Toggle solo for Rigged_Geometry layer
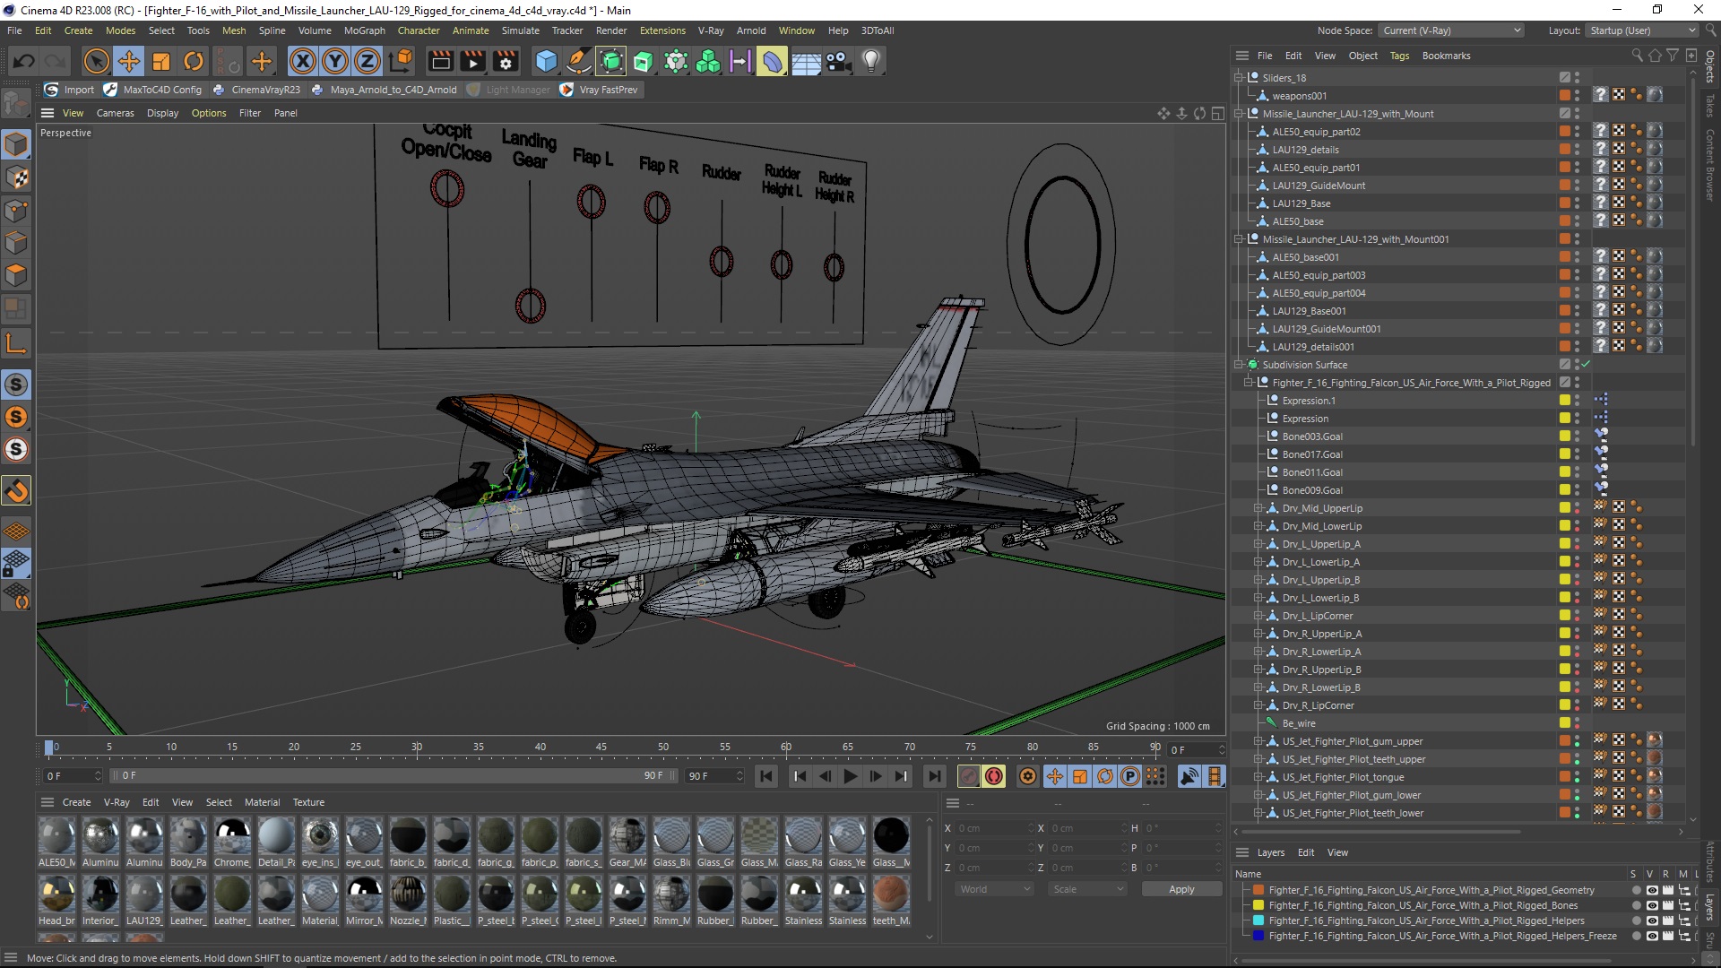1721x968 pixels. (x=1637, y=890)
